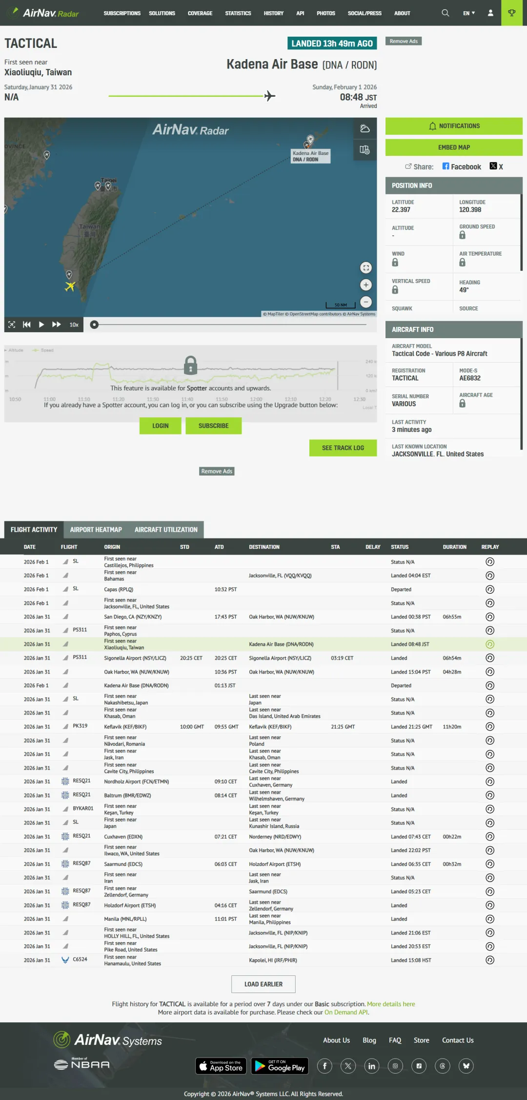The width and height of the screenshot is (527, 1100).
Task: Zoom in on the map
Action: pos(366,285)
